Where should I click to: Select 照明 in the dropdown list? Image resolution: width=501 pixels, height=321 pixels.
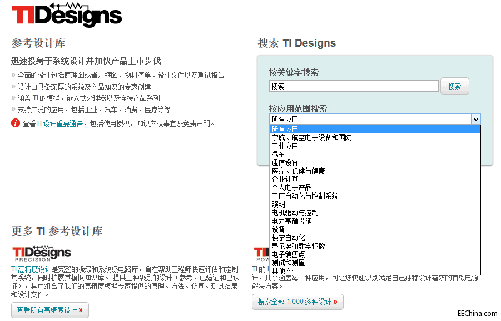click(375, 204)
